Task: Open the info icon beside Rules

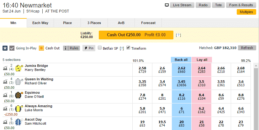Action: 66,48
